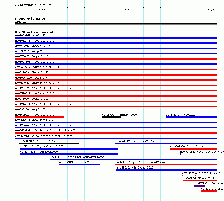Click the left arrow end of ruler
Image resolution: width=224 pixels, height=201 pixels.
pyautogui.click(x=16, y=8)
